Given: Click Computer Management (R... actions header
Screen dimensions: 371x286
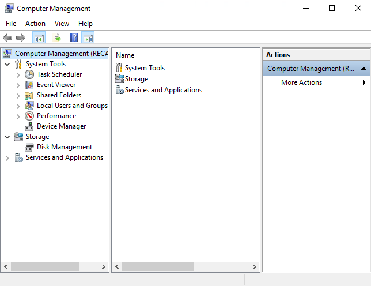Looking at the screenshot, I should (x=317, y=69).
